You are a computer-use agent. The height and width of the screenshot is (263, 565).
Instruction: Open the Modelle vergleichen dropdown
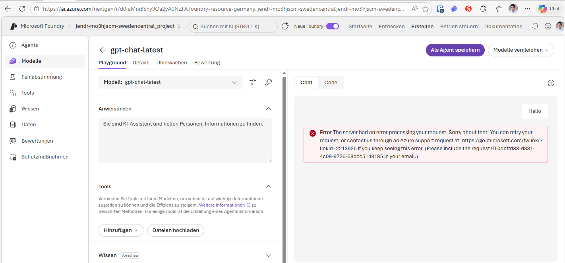pyautogui.click(x=521, y=50)
